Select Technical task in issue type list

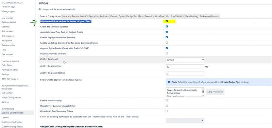coord(173,93)
